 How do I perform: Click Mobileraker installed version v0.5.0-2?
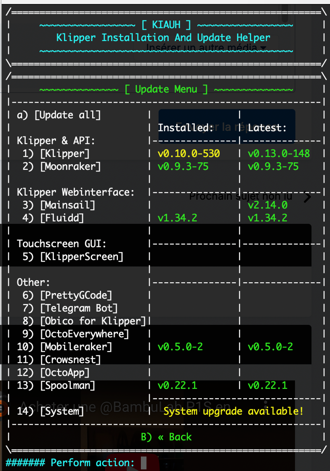[180, 347]
